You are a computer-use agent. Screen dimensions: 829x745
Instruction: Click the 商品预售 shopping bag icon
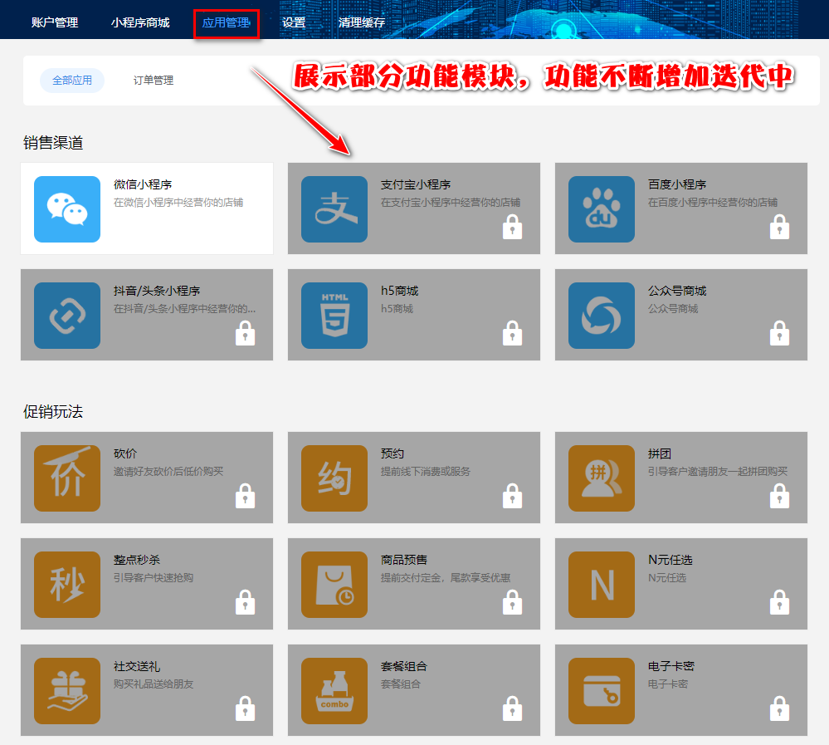(x=334, y=585)
